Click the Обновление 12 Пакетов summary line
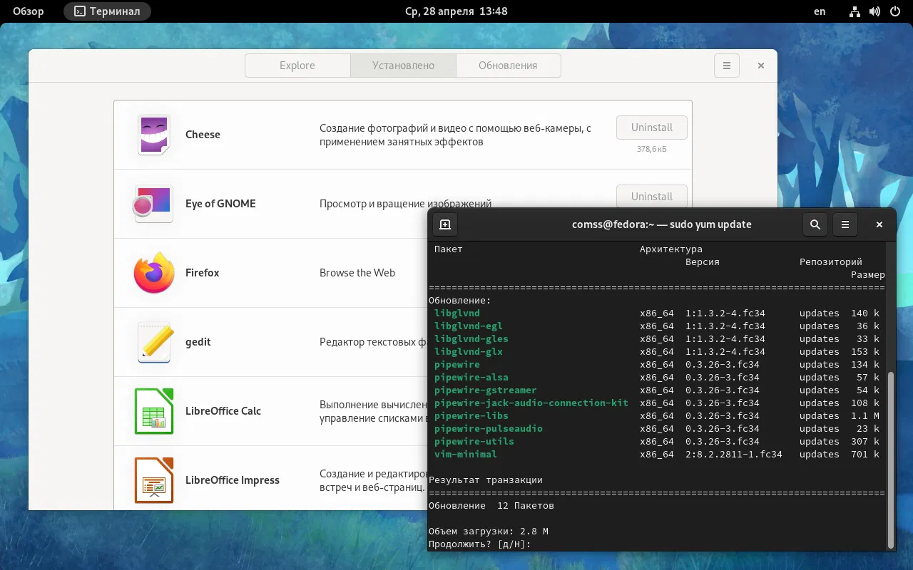 (x=491, y=506)
